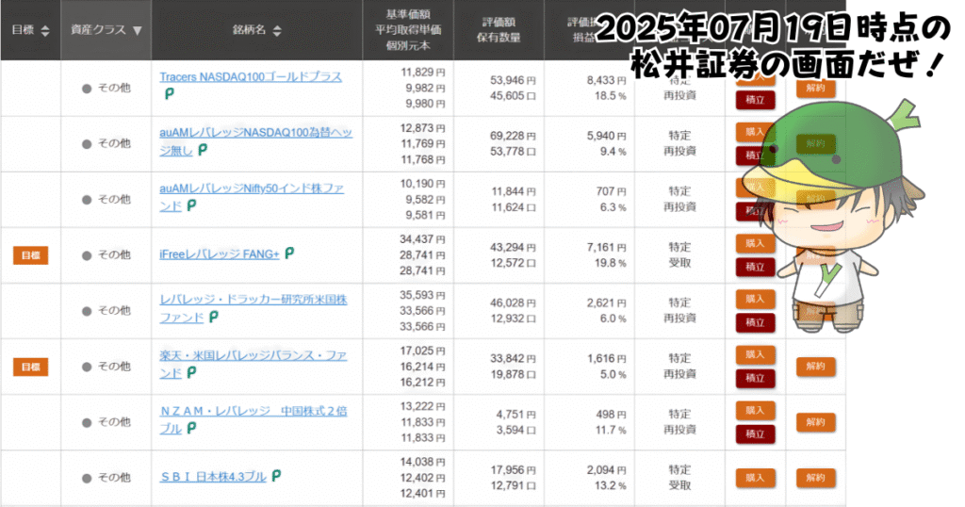965x507 pixels.
Task: Click the grey その他 dot in 楽天・米国レバレッジバランス row
Action: 87,367
